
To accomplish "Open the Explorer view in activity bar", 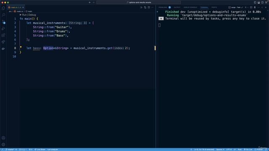I will pos(3,8).
